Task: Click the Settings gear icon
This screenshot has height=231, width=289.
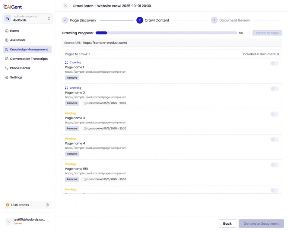Action: pos(7,77)
